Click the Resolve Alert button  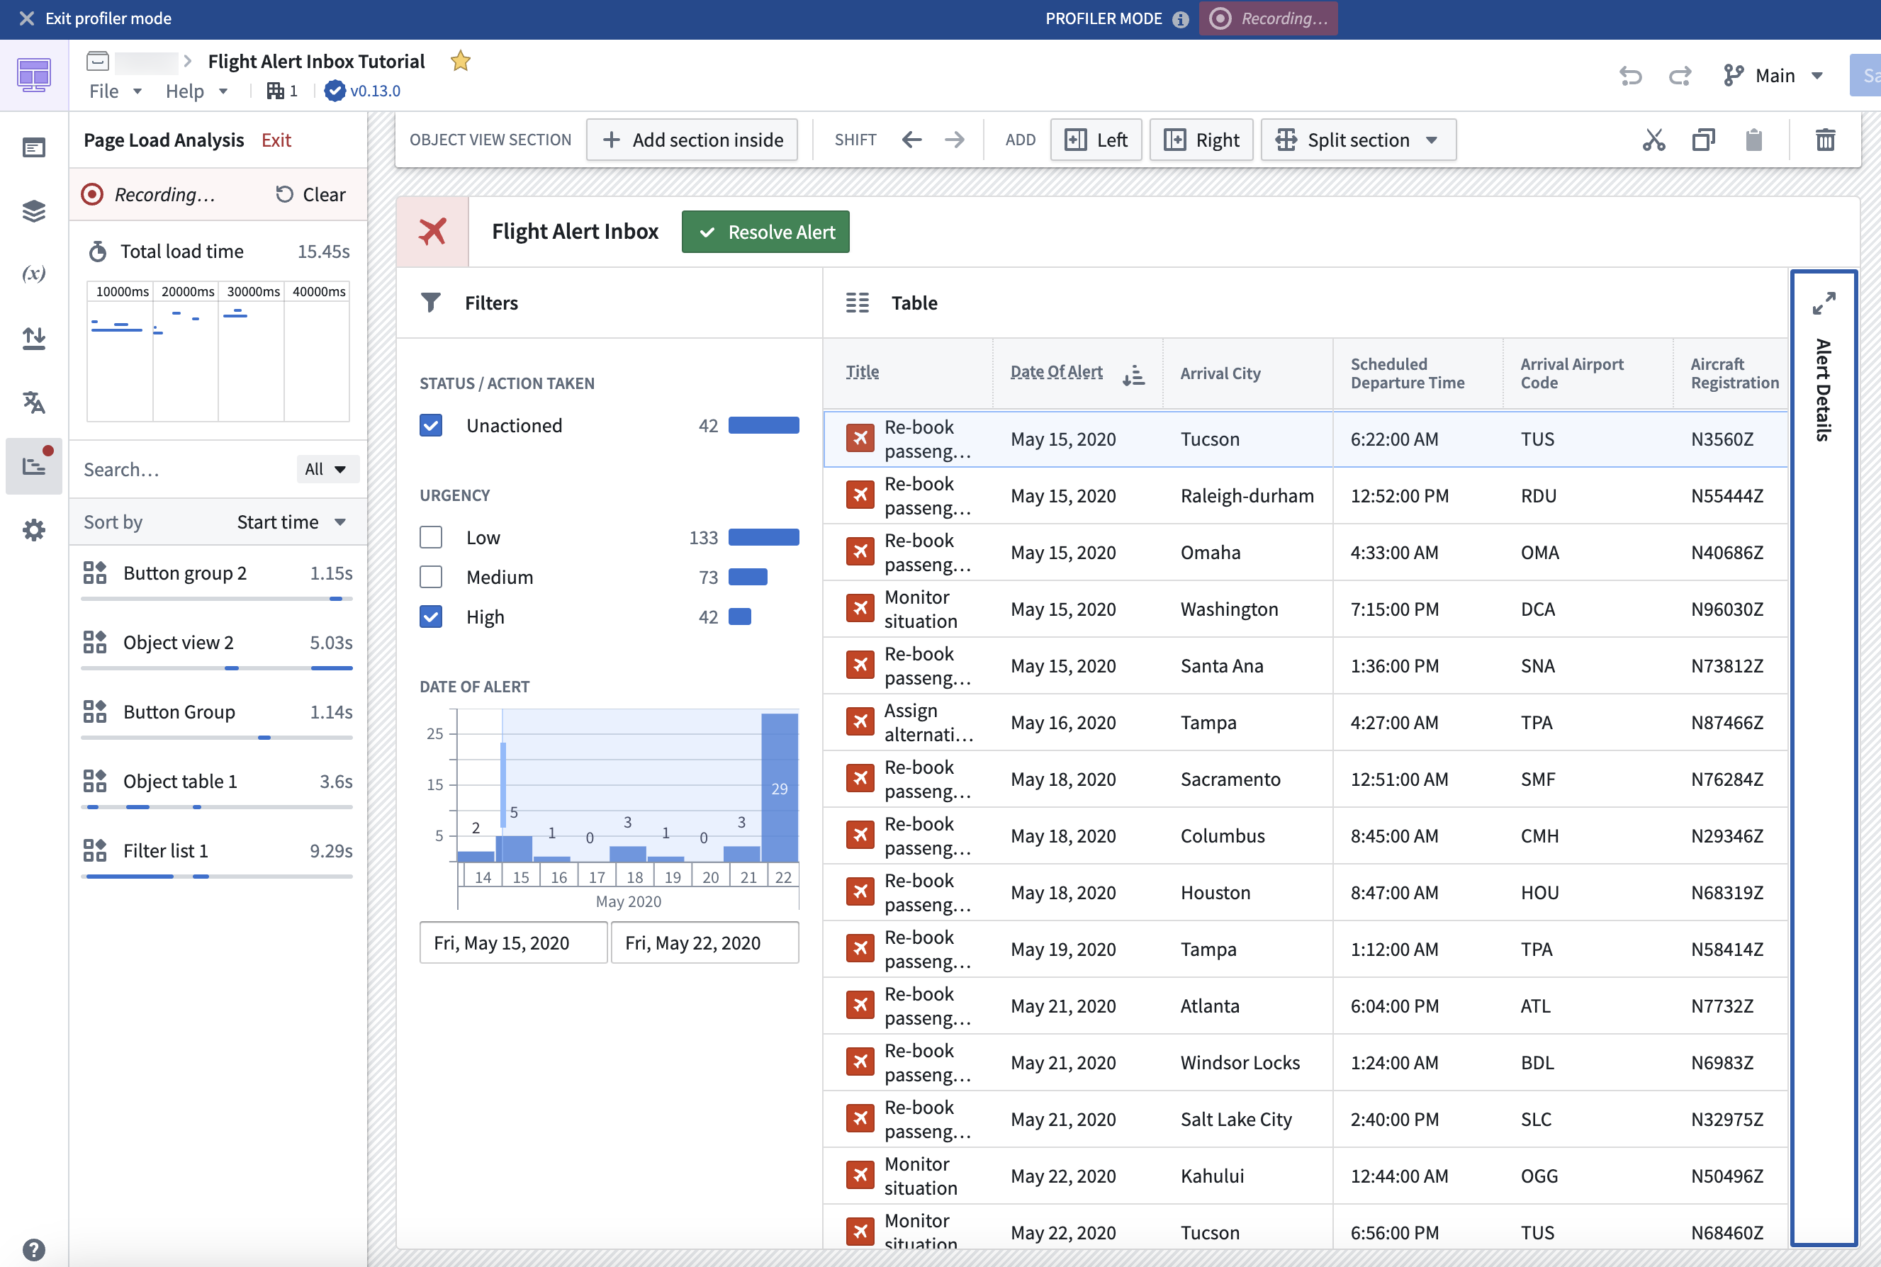click(x=765, y=232)
